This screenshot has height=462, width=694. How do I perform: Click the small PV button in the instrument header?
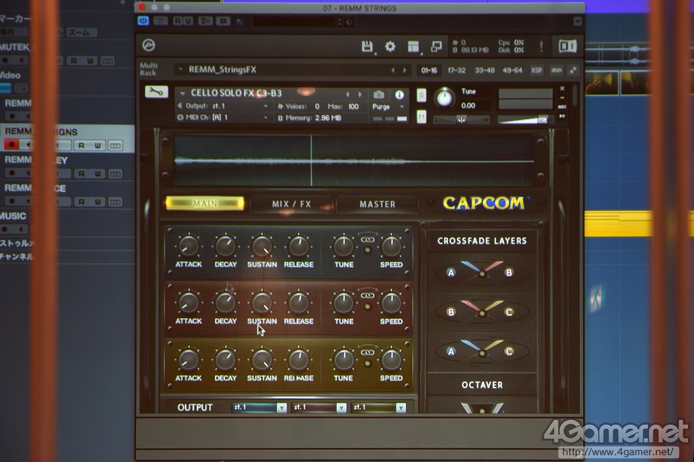(562, 116)
